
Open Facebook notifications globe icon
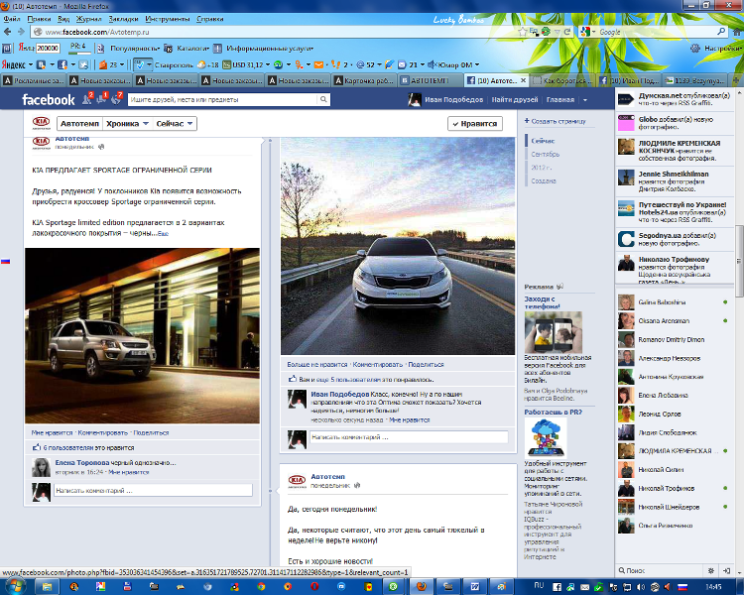tap(117, 99)
